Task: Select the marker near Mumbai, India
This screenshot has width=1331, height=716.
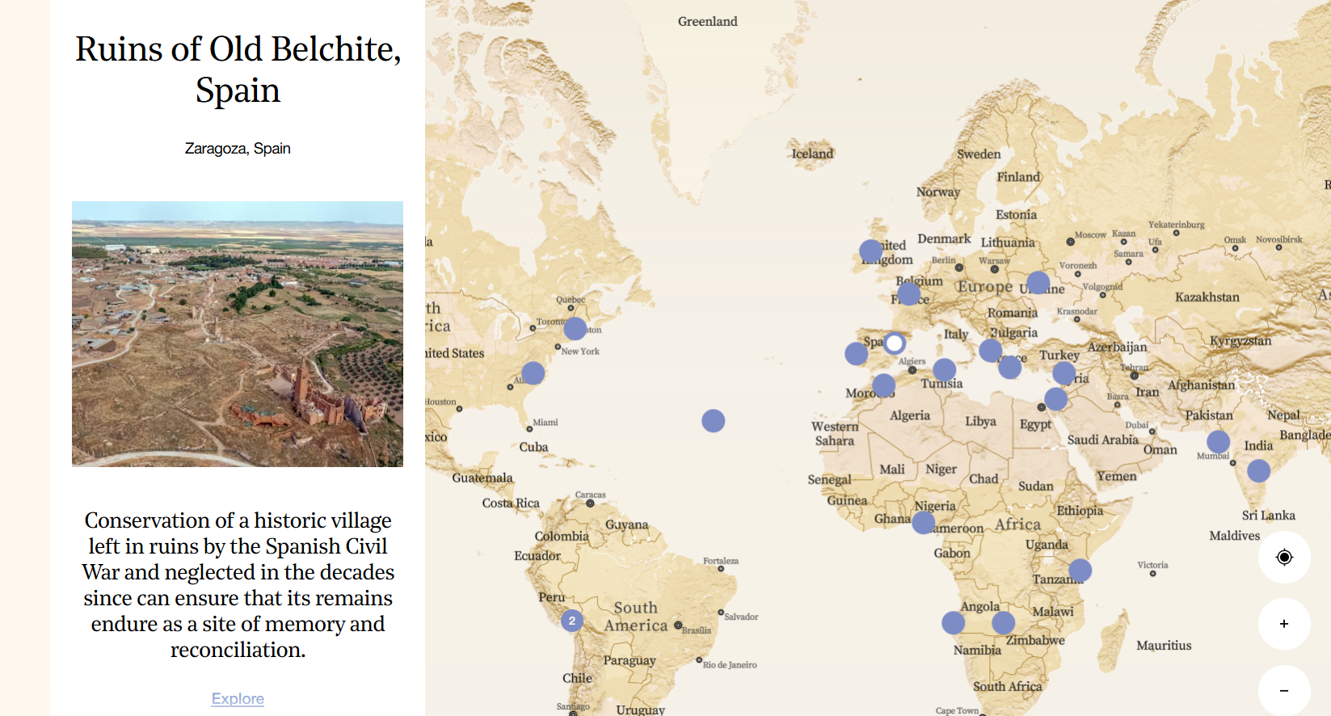Action: 1218,442
